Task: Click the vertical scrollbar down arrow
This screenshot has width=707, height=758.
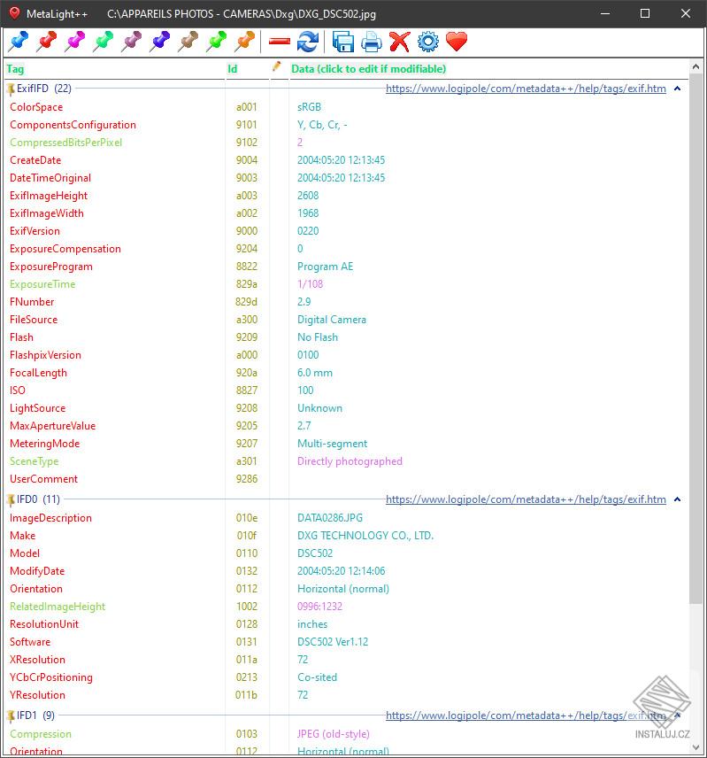Action: point(695,746)
